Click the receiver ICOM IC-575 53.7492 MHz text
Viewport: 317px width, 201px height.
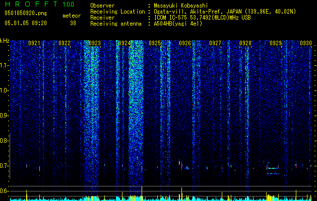pyautogui.click(x=202, y=18)
